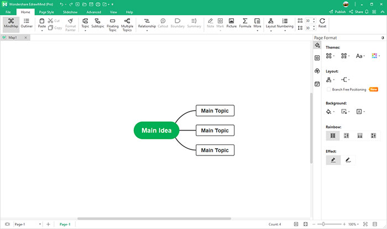Select the Main Idea central node
The height and width of the screenshot is (229, 387).
pyautogui.click(x=156, y=131)
